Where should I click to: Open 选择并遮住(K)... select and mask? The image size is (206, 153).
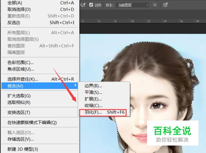(40, 79)
